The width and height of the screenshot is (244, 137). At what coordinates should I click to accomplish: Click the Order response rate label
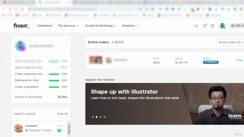29,74
